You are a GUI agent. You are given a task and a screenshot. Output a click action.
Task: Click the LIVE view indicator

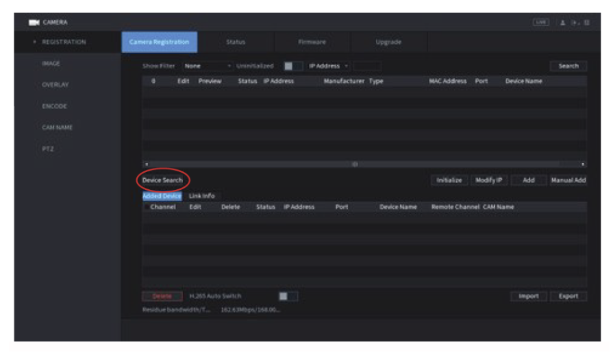point(541,22)
